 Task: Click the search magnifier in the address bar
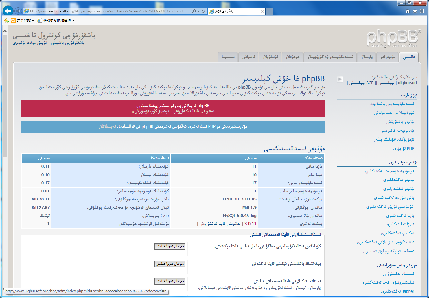pos(194,11)
